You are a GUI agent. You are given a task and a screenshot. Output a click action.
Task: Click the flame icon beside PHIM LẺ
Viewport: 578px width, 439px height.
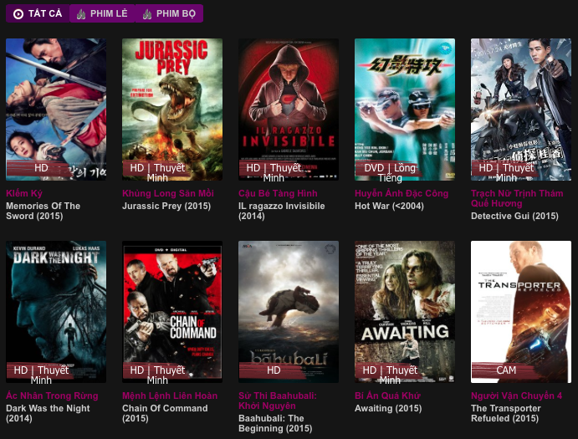(x=81, y=14)
